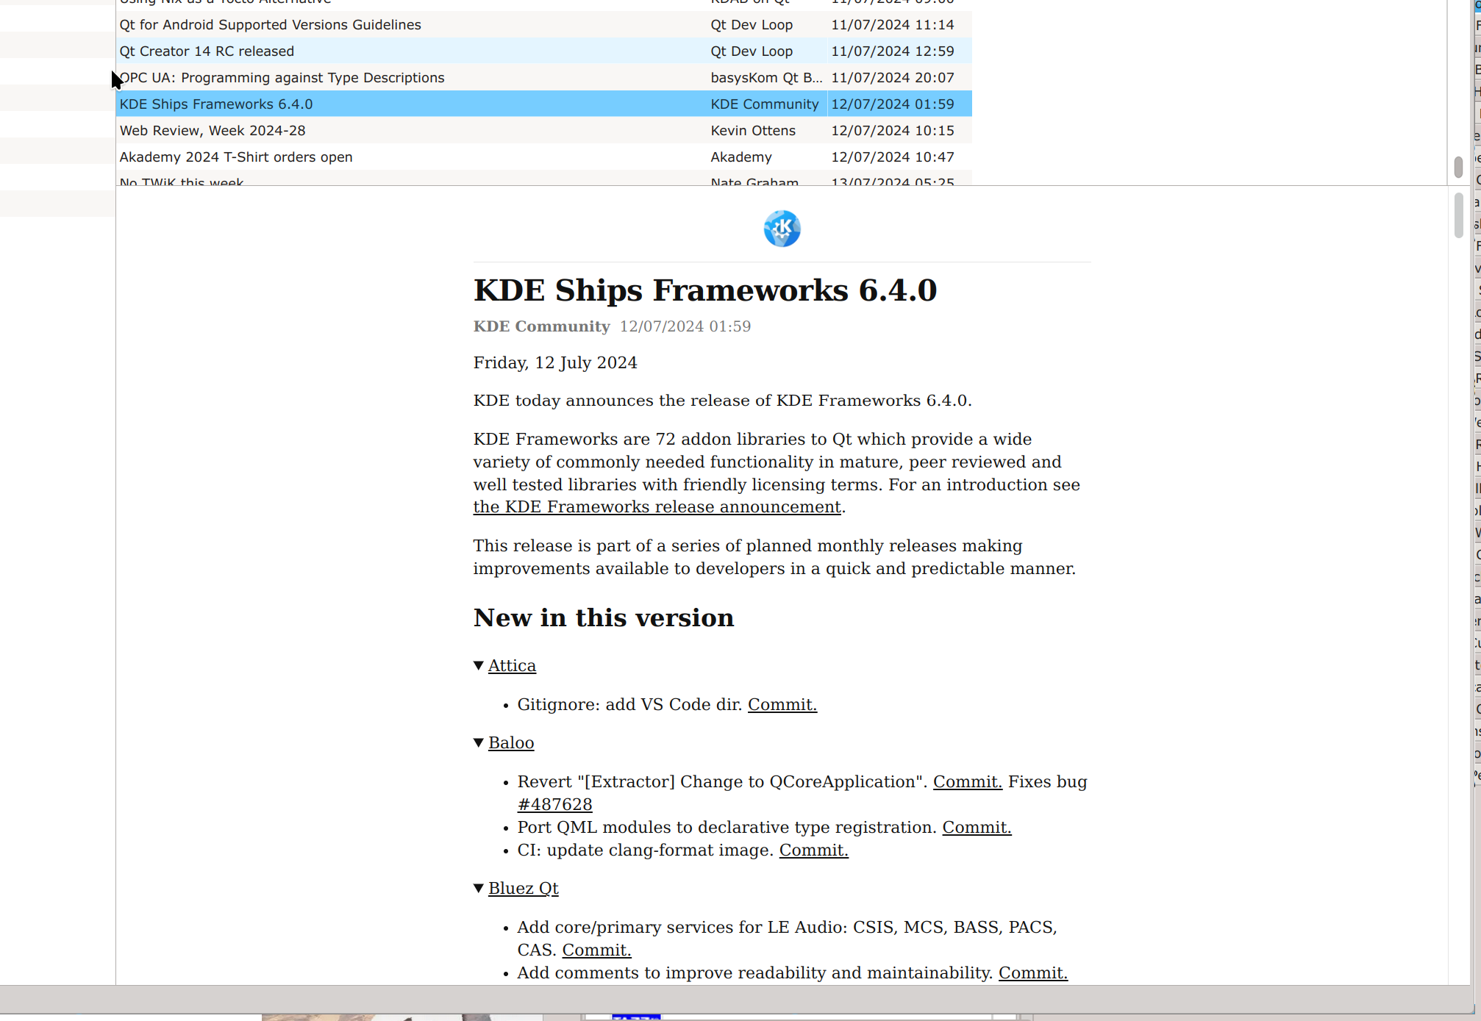Open Commit link for Port QML modules
Screen dimensions: 1481x1021
[977, 828]
